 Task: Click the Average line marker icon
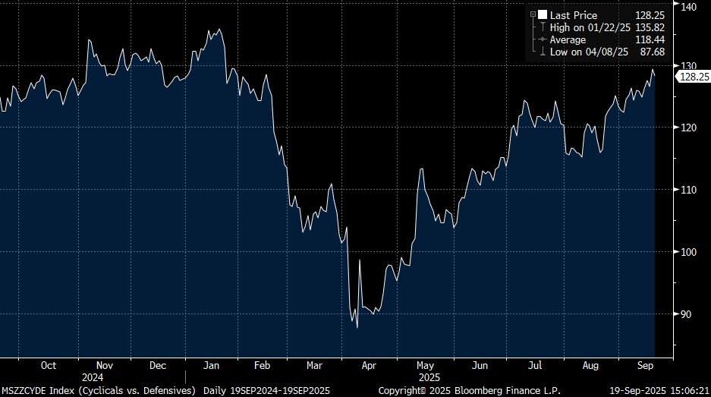[543, 39]
